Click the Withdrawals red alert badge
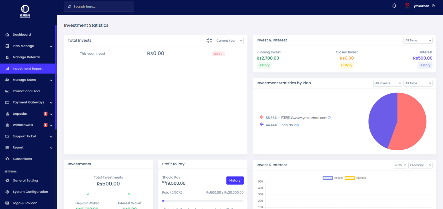Screen dimensions: 443x209 pyautogui.click(x=45, y=125)
